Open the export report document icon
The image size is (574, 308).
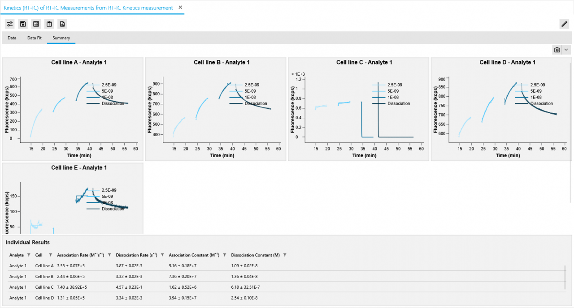62,24
